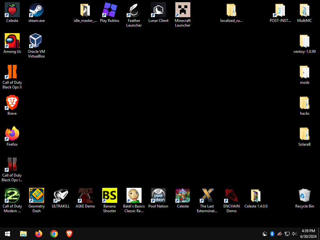The height and width of the screenshot is (240, 320).
Task: Select Call of Duty Modern Warfare 2 icon
Action: tap(12, 195)
